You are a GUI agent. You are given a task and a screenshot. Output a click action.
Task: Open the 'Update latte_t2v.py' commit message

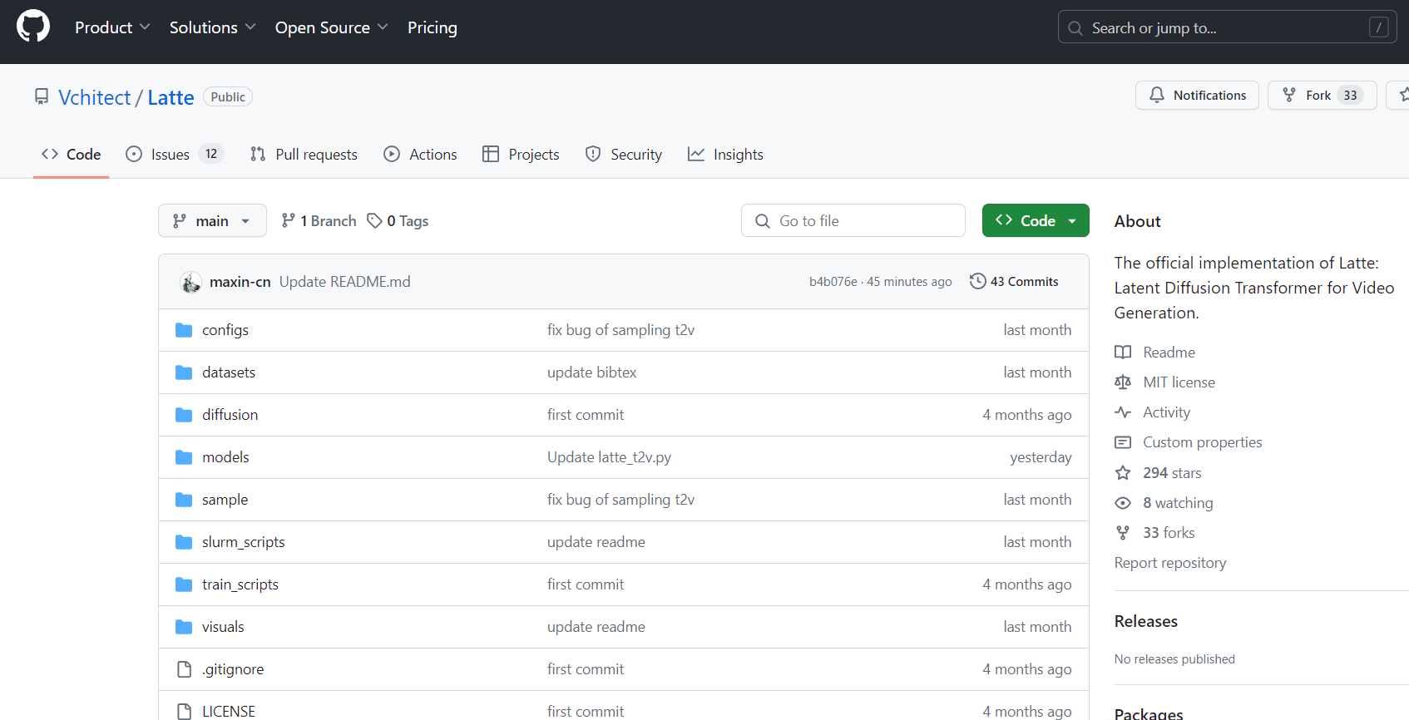(609, 457)
